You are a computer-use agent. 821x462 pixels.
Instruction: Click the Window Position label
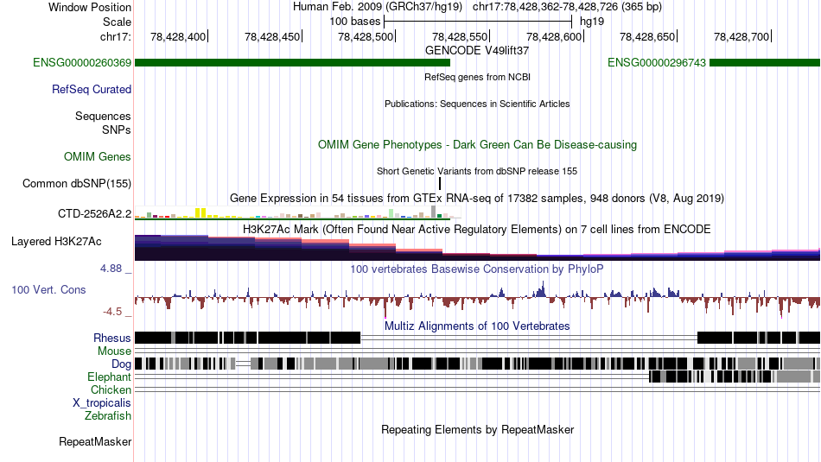click(x=90, y=7)
